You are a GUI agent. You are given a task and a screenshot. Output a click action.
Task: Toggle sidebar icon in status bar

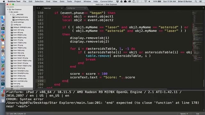(x=8, y=114)
